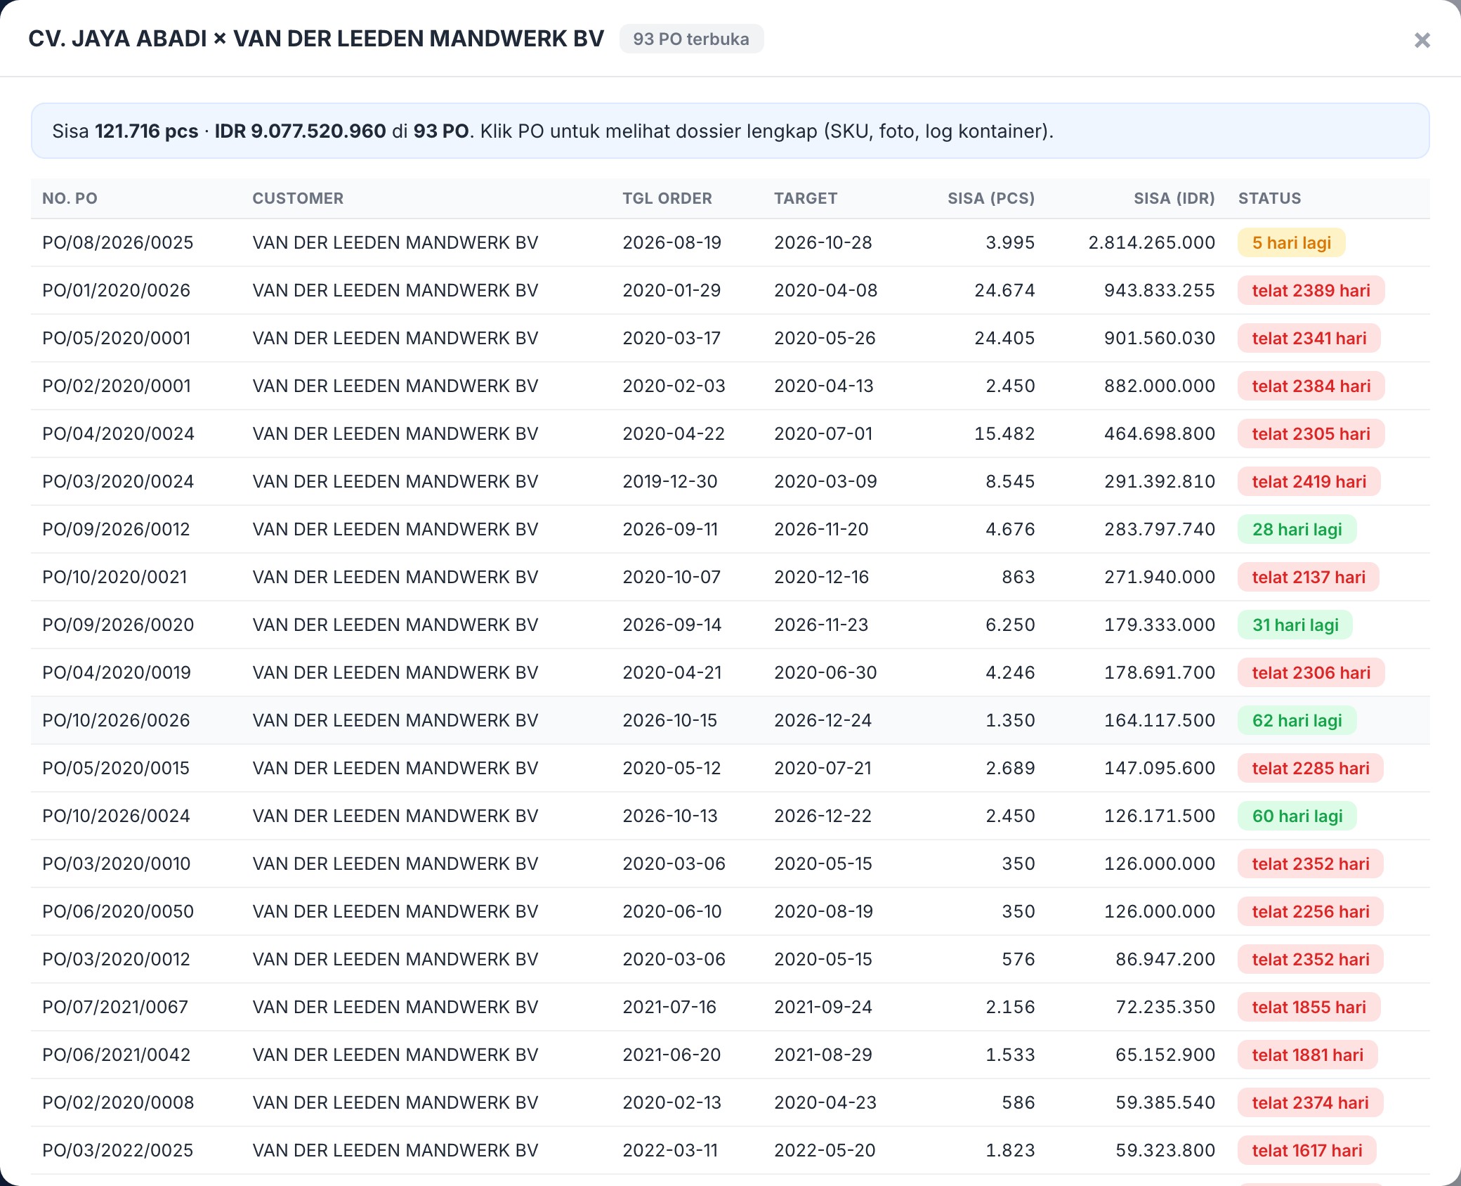The width and height of the screenshot is (1461, 1186).
Task: Open PO/02/2020/0001 dossier
Action: point(730,386)
